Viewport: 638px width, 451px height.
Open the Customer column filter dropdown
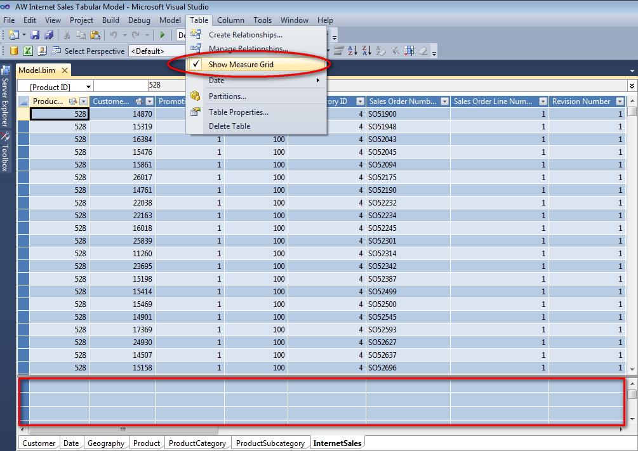click(x=150, y=101)
